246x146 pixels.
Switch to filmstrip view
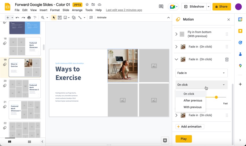coord(10,142)
